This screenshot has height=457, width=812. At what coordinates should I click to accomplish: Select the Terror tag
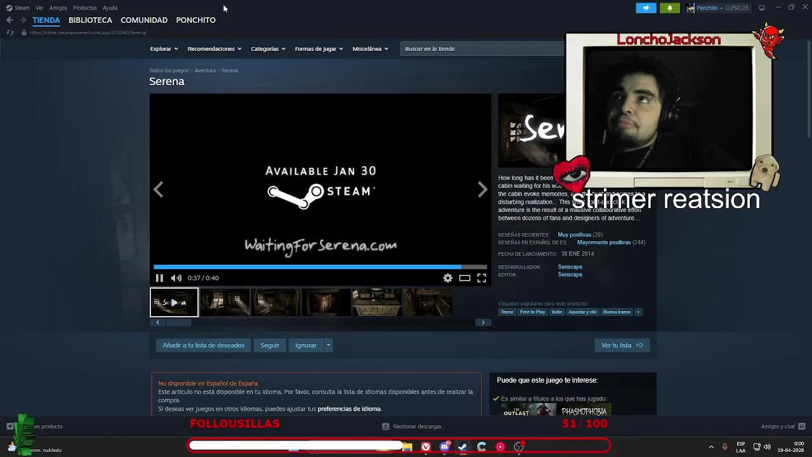[507, 312]
